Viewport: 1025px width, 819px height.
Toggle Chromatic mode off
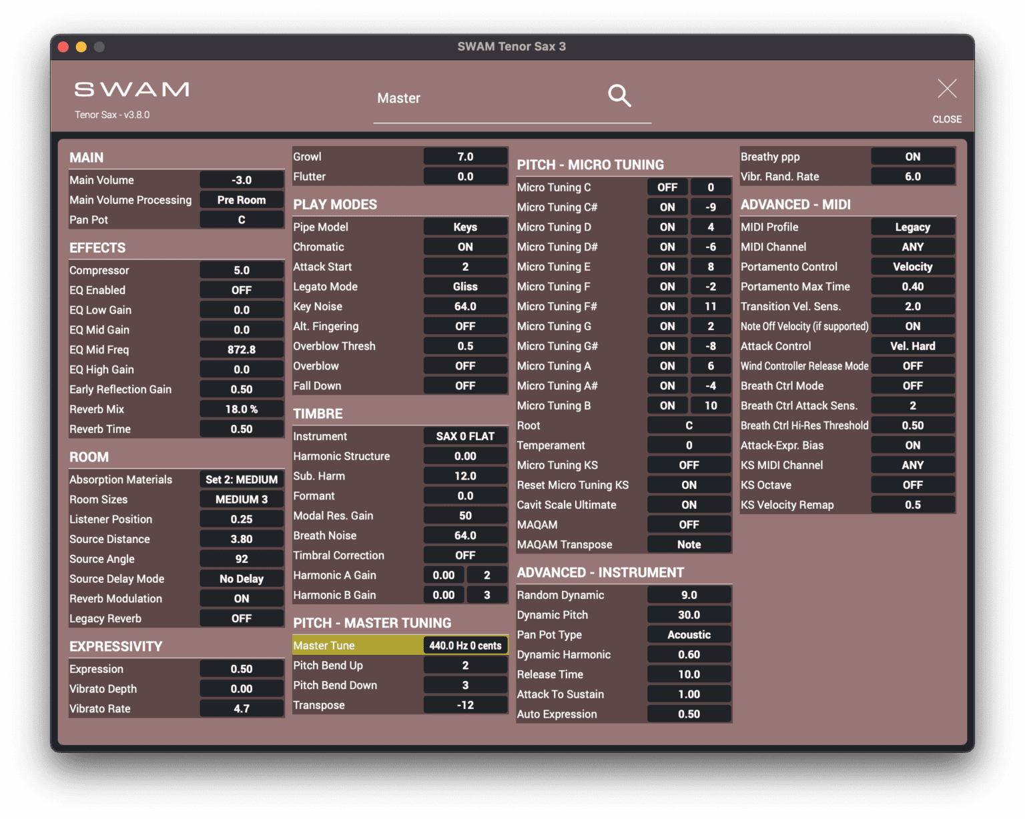[465, 246]
